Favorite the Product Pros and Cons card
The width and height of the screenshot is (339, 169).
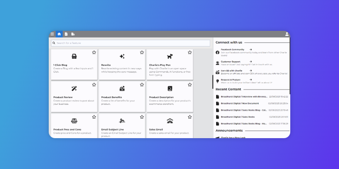point(94,117)
